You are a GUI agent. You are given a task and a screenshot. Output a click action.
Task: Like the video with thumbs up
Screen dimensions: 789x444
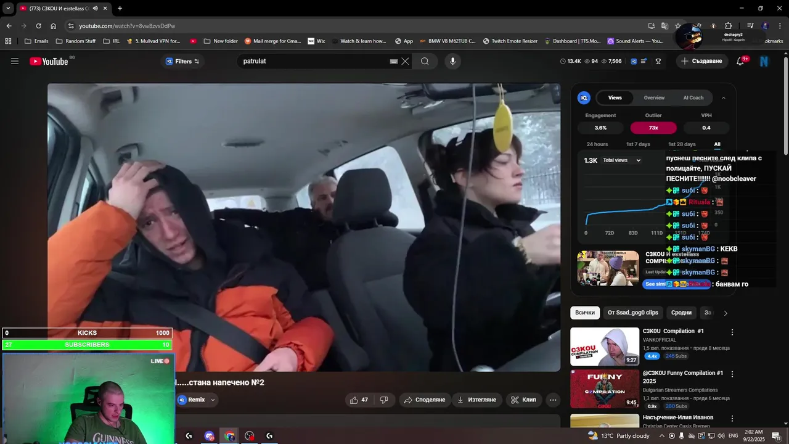coord(359,400)
